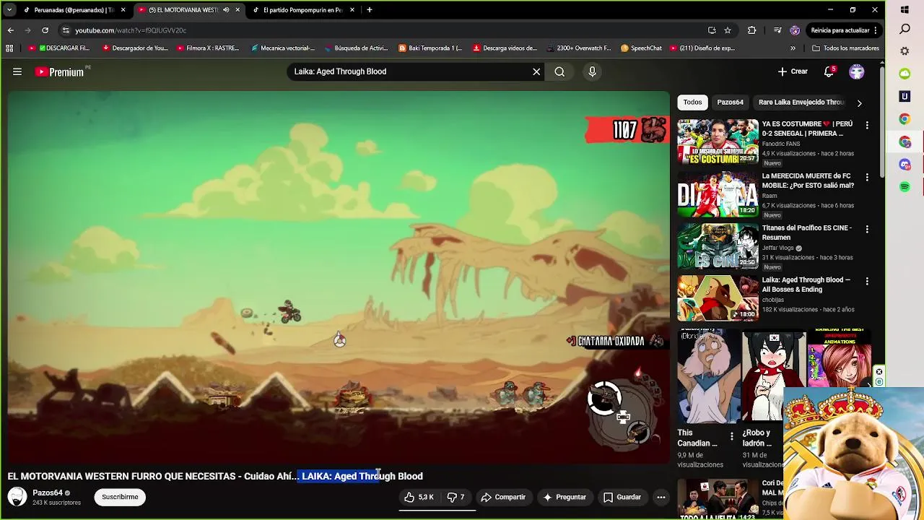Switch to El partido Pompompurin tab
This screenshot has width=924, height=520.
click(303, 10)
